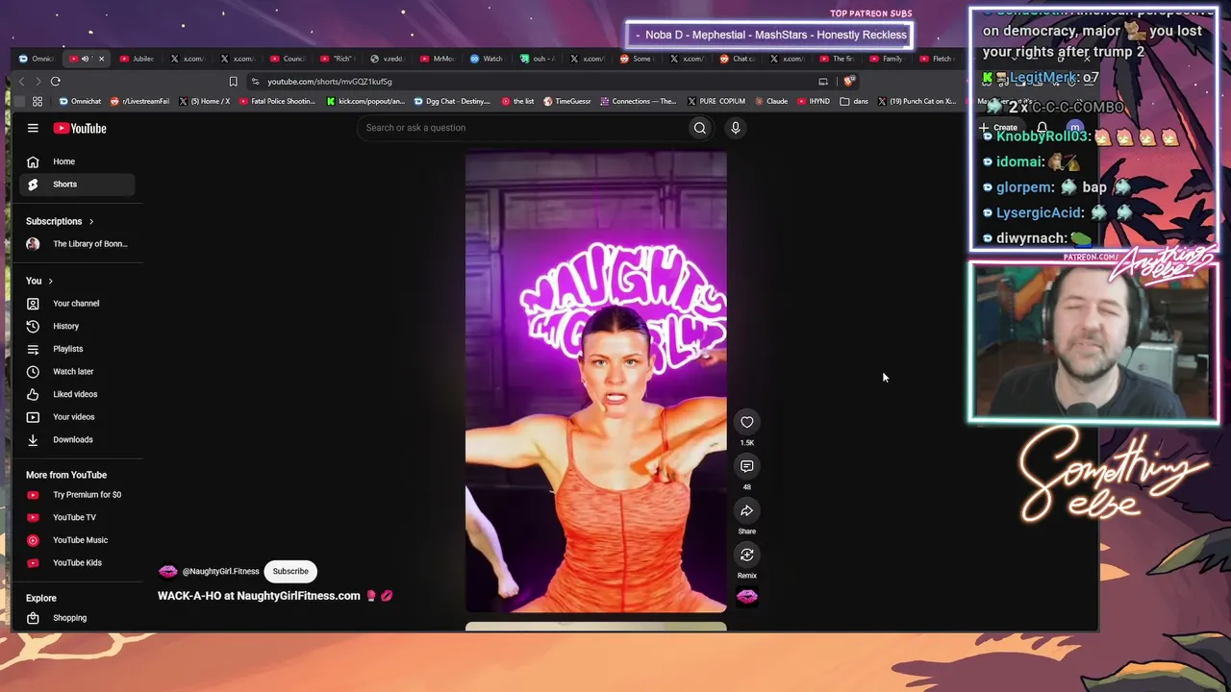Bookmark this page from the address bar
1231x692 pixels.
point(233,82)
